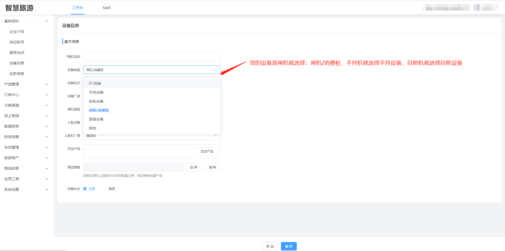Screen dimensions: 505x251
Task: Select the 禁用 device status radio
Action: pyautogui.click(x=105, y=189)
